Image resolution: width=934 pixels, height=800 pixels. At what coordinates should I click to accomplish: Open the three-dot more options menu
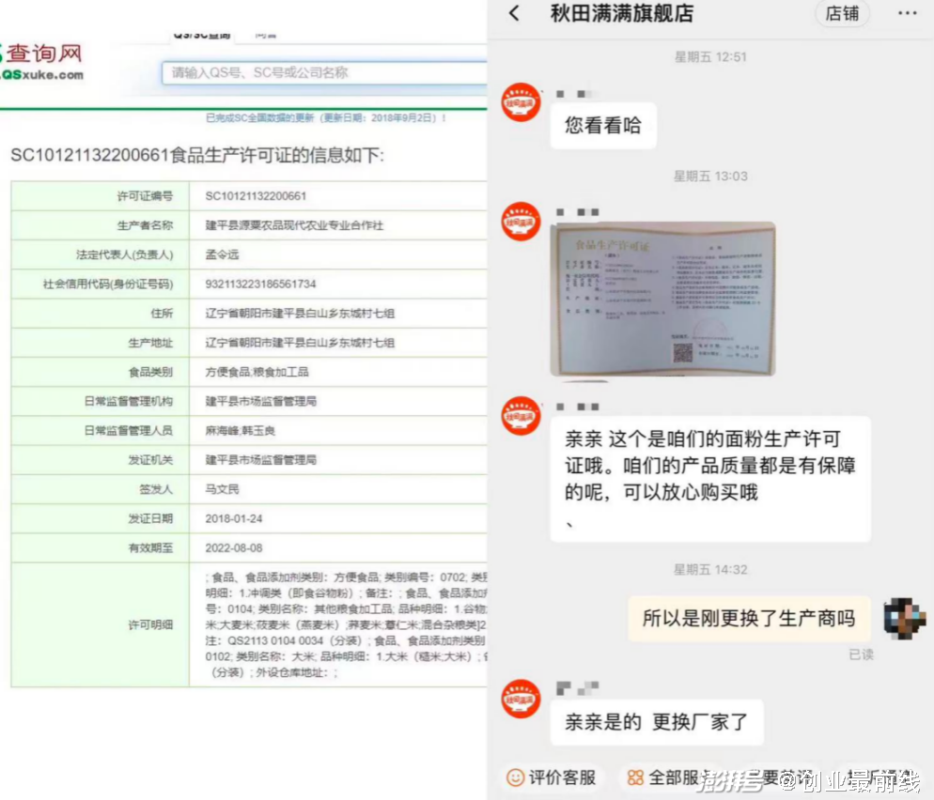[907, 13]
